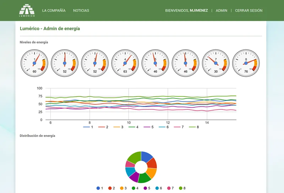This screenshot has width=284, height=193.
Task: Click the Admin link in header
Action: [x=221, y=11]
